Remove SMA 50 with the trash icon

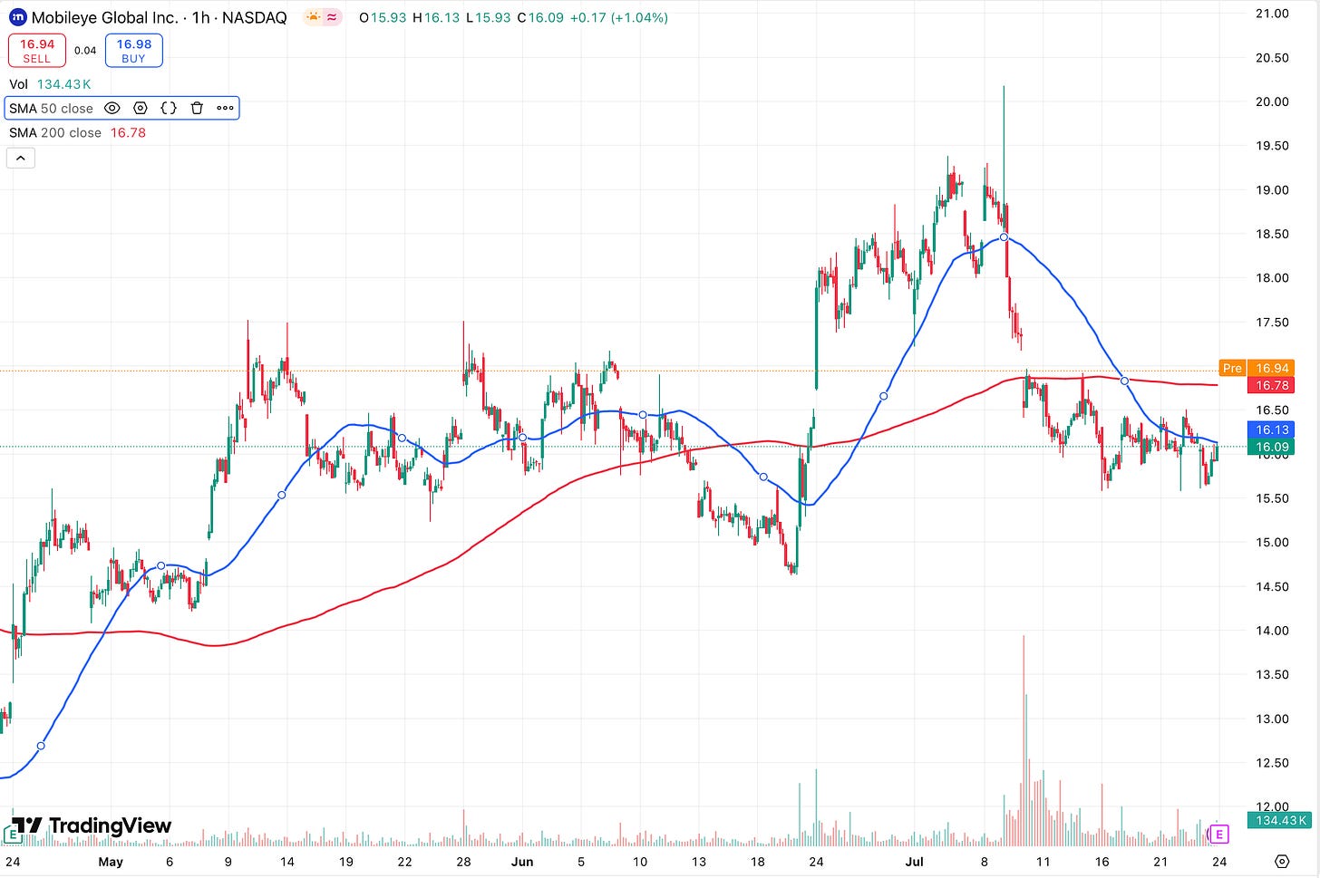(x=197, y=109)
